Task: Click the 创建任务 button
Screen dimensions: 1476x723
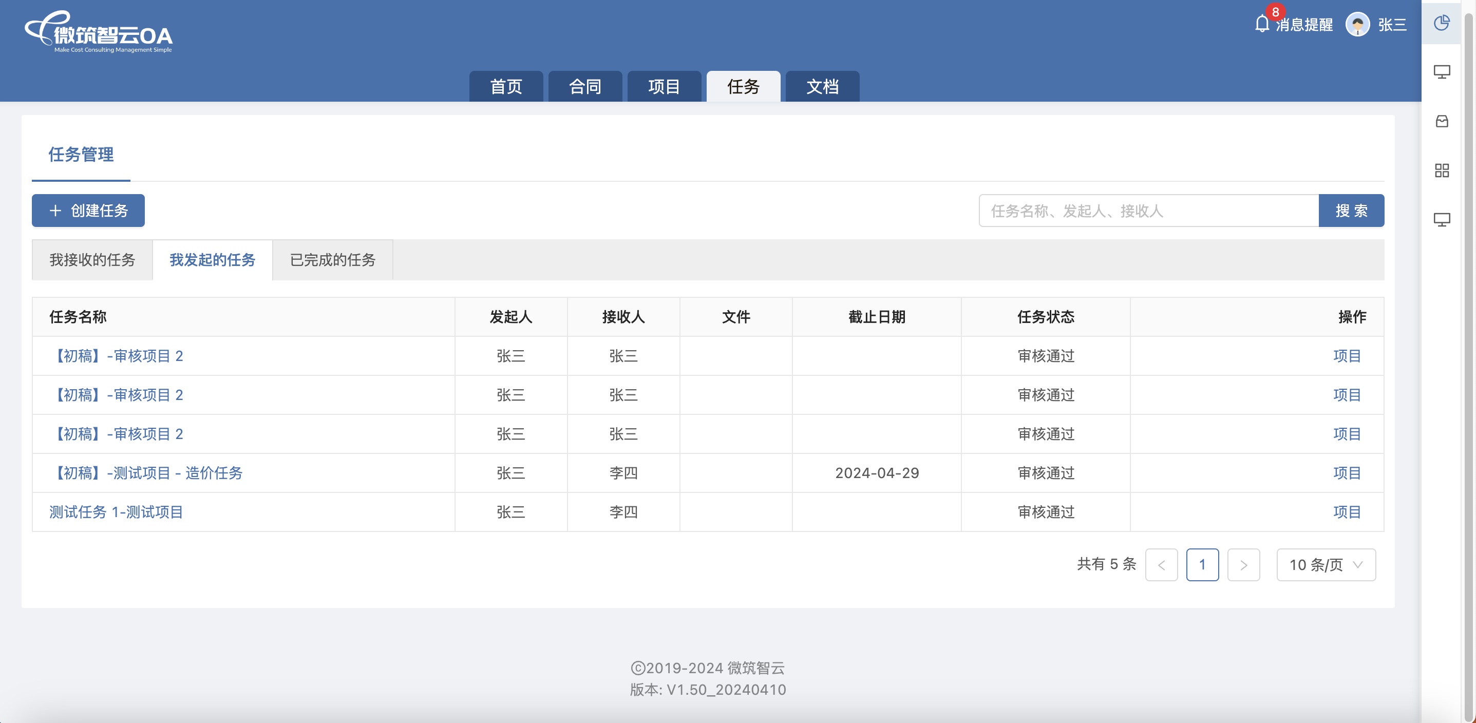Action: (88, 211)
